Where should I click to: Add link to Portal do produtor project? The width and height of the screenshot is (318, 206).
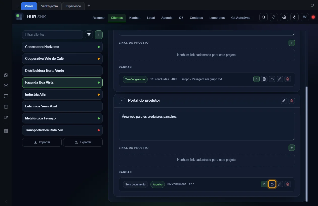click(292, 148)
